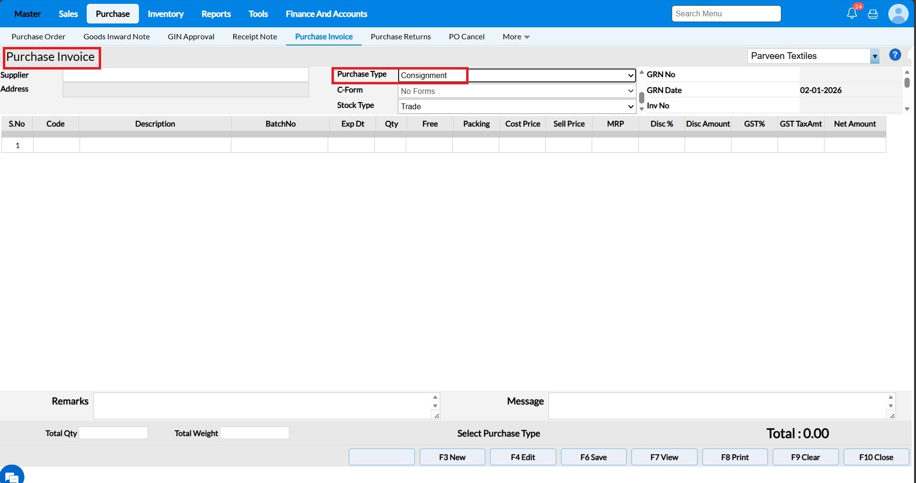
Task: Open the user profile avatar
Action: 898,14
